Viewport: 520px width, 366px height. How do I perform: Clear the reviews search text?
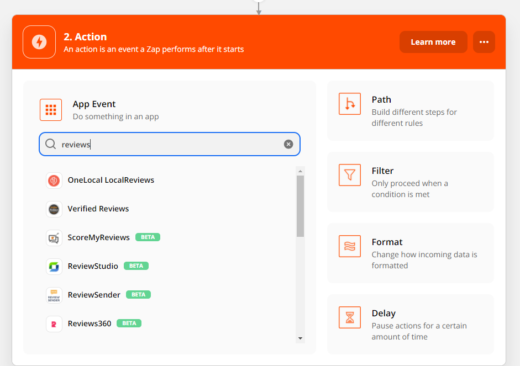tap(288, 144)
